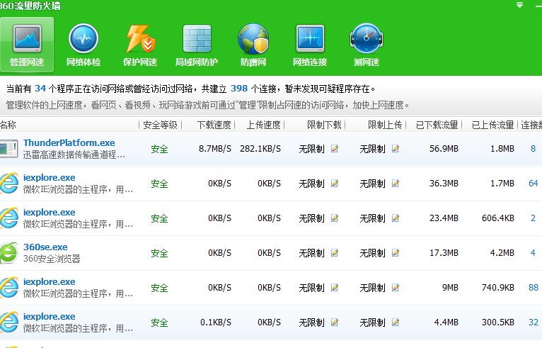Image resolution: width=542 pixels, height=348 pixels.
Task: Edit download limit for ThunderPlatform.exe
Action: pos(335,149)
